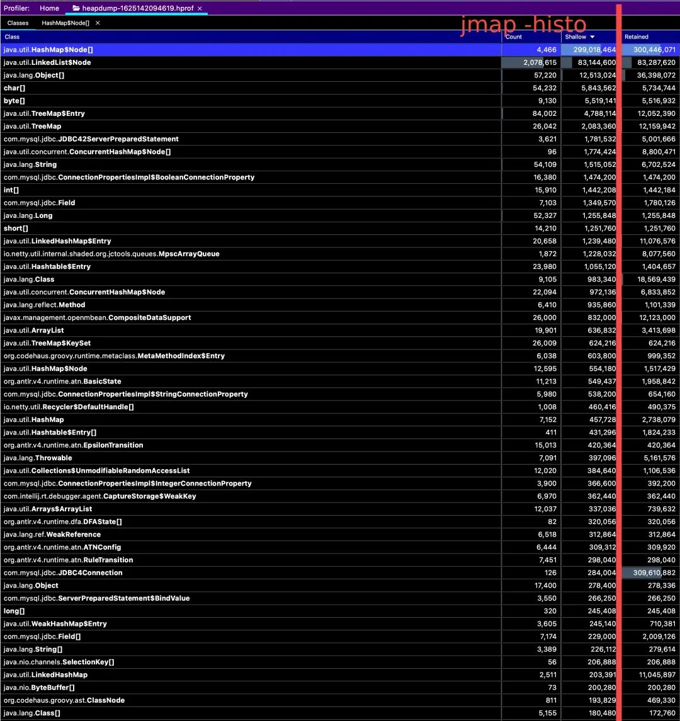Sort the table by the Class column
680x721 pixels.
click(11, 37)
